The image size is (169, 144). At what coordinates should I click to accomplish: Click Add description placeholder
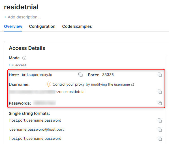pyautogui.click(x=22, y=17)
